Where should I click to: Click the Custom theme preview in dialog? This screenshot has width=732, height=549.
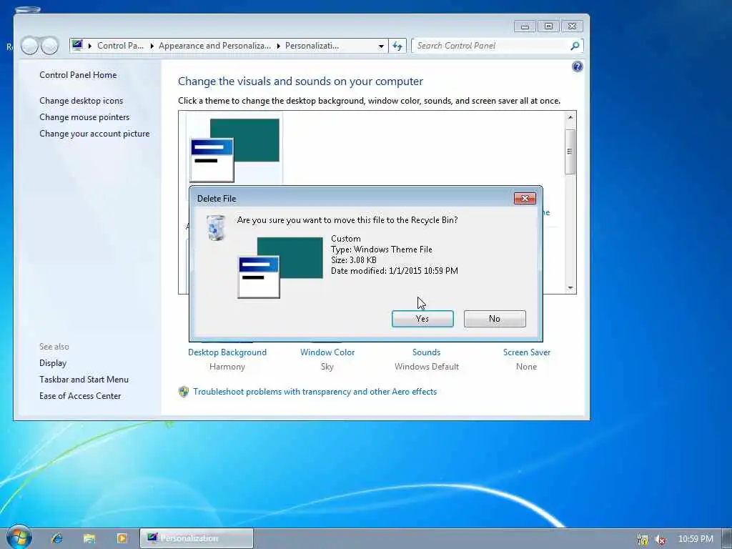point(280,267)
